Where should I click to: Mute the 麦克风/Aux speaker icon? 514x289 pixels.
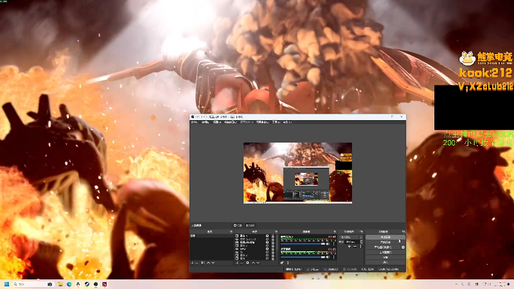click(x=328, y=244)
